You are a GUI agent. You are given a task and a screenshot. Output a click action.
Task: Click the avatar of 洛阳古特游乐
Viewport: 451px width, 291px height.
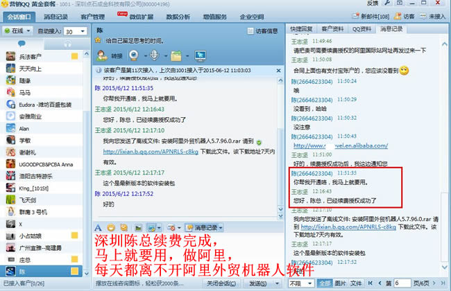(10, 176)
